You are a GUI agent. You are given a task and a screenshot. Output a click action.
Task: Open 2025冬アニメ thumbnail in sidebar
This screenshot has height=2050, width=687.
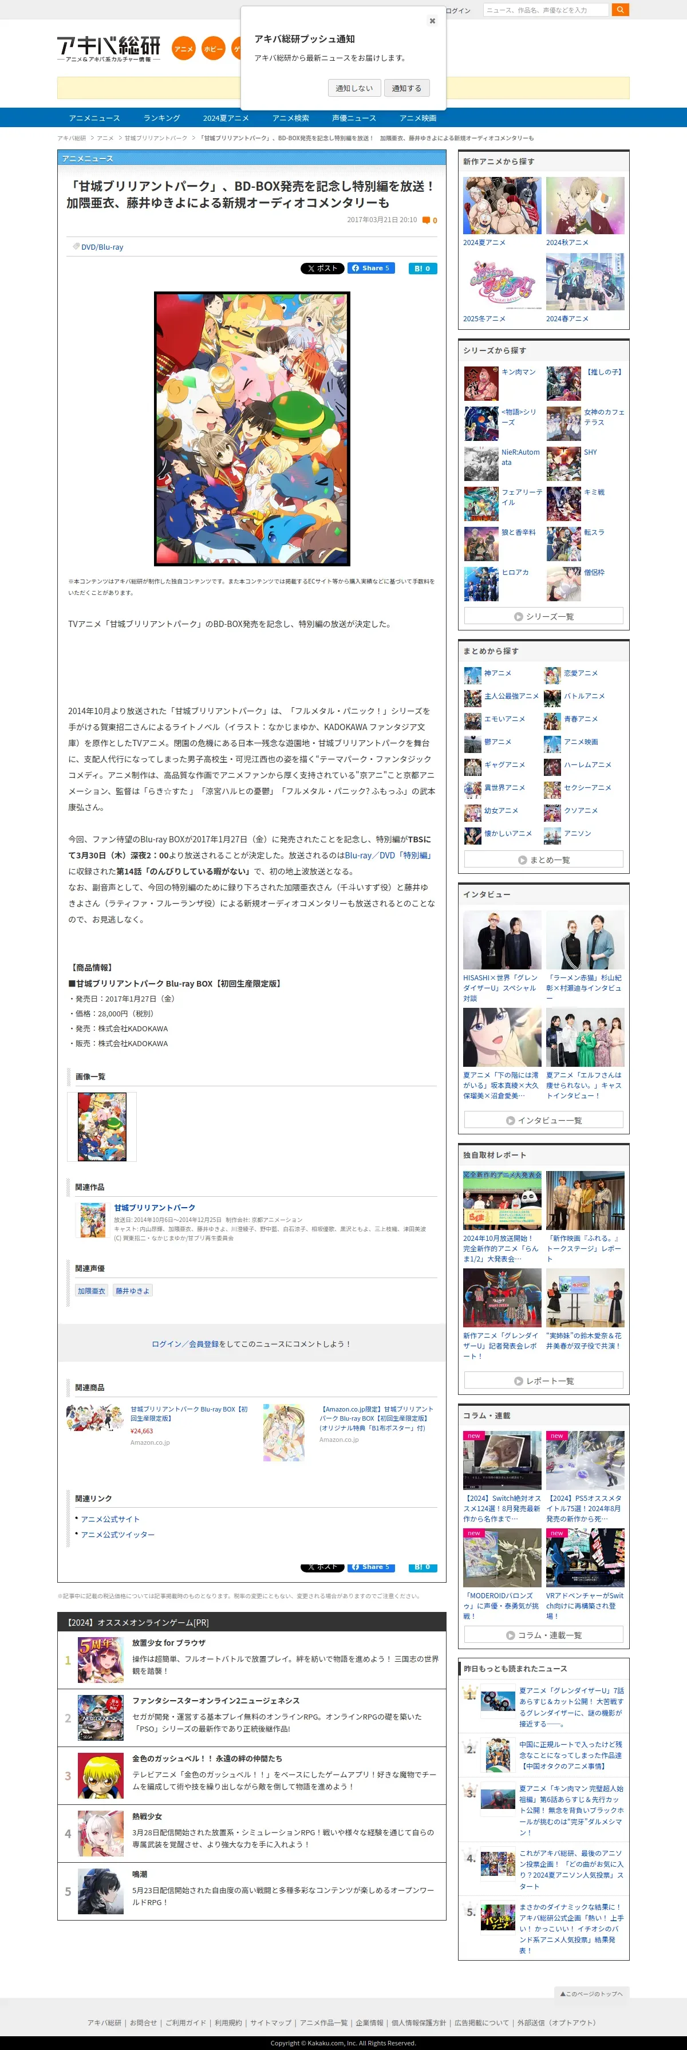coord(502,282)
